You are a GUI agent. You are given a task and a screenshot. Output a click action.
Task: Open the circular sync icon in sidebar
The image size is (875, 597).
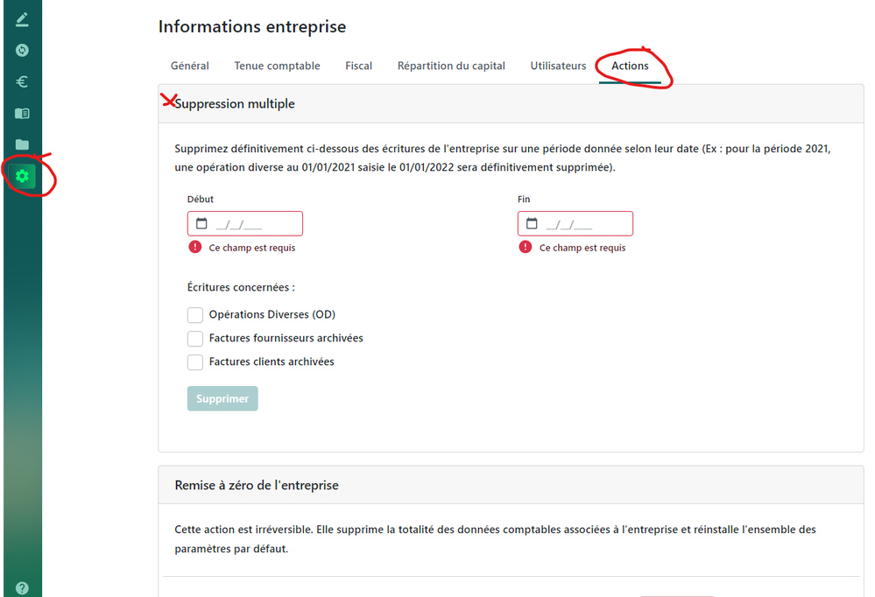tap(22, 51)
